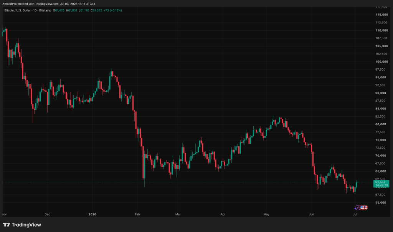Click the Bitcoin / U.S. Dollar symbol title
Viewport: 393px width, 232px height.
pos(18,10)
